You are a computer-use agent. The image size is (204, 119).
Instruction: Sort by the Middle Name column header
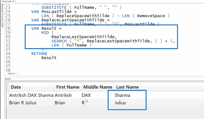(98, 87)
